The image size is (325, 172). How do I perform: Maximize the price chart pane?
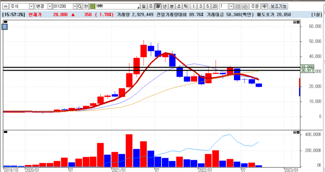click(x=295, y=22)
